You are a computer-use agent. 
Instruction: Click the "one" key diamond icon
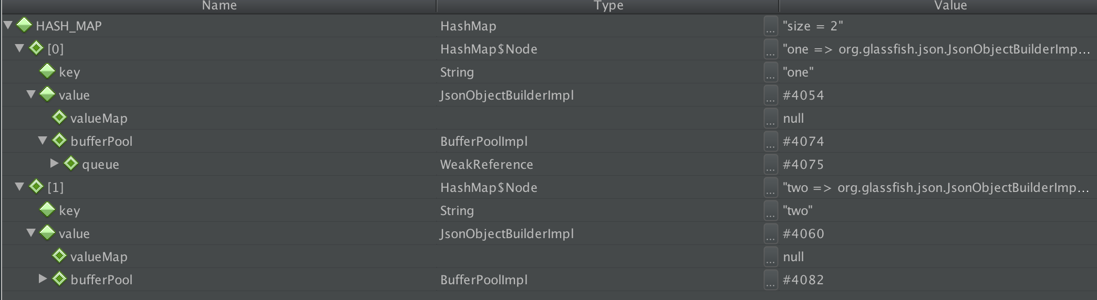[47, 71]
